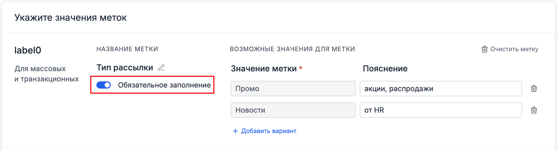The width and height of the screenshot is (558, 151).
Task: Delete the Новости value row with trash icon
Action: tap(534, 110)
